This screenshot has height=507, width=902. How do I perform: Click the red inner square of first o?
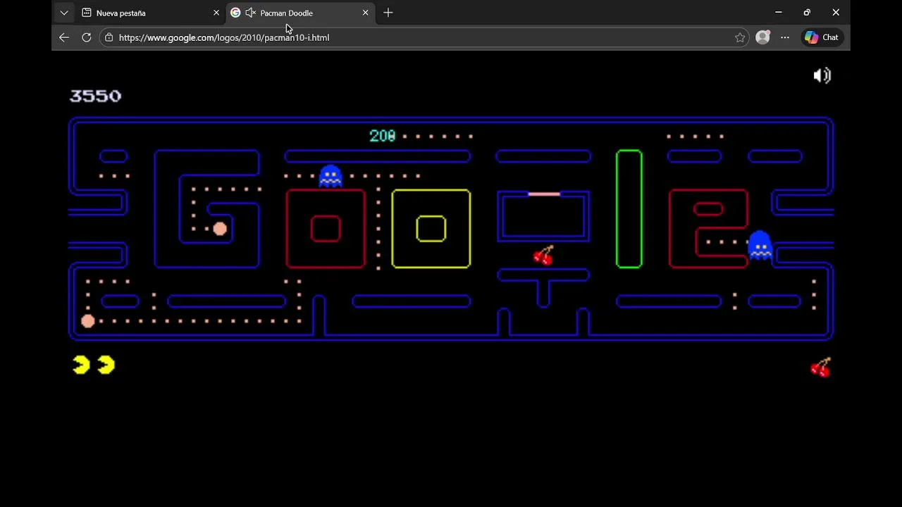tap(326, 229)
